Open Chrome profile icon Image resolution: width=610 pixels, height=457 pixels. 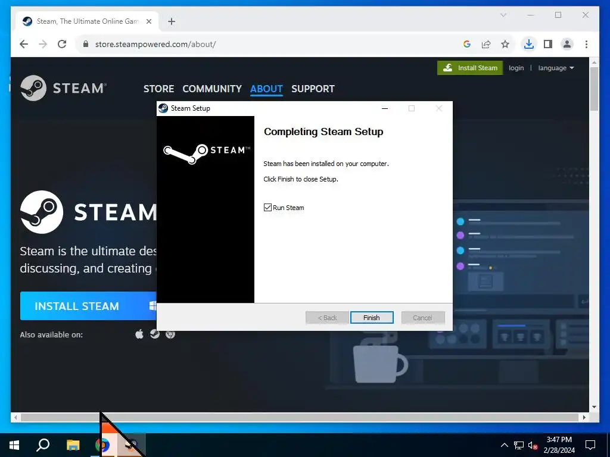(567, 44)
